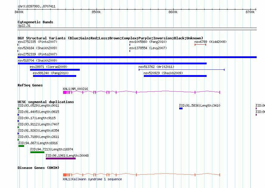265x188 pixels.
Task: Select the Xp22.31 band label
Action: [24, 26]
